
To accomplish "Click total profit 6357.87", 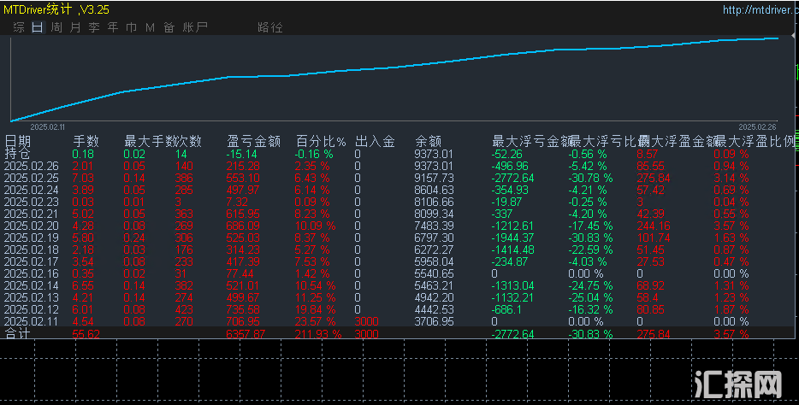I will point(246,334).
